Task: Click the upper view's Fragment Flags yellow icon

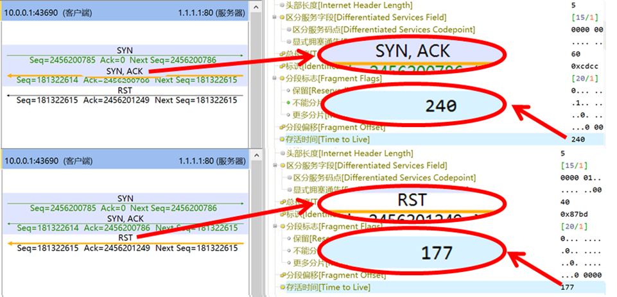Action: [x=282, y=79]
